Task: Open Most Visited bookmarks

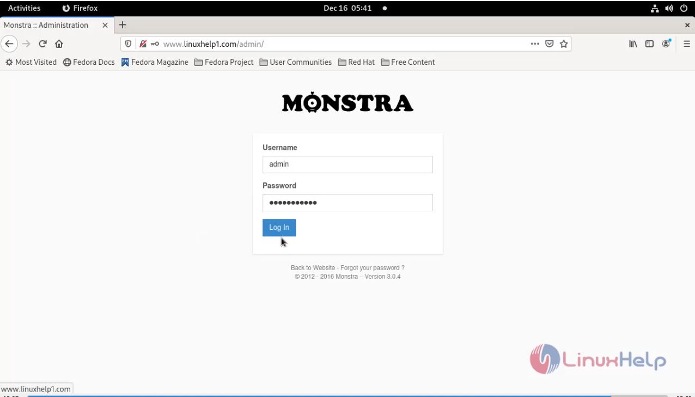Action: (31, 62)
